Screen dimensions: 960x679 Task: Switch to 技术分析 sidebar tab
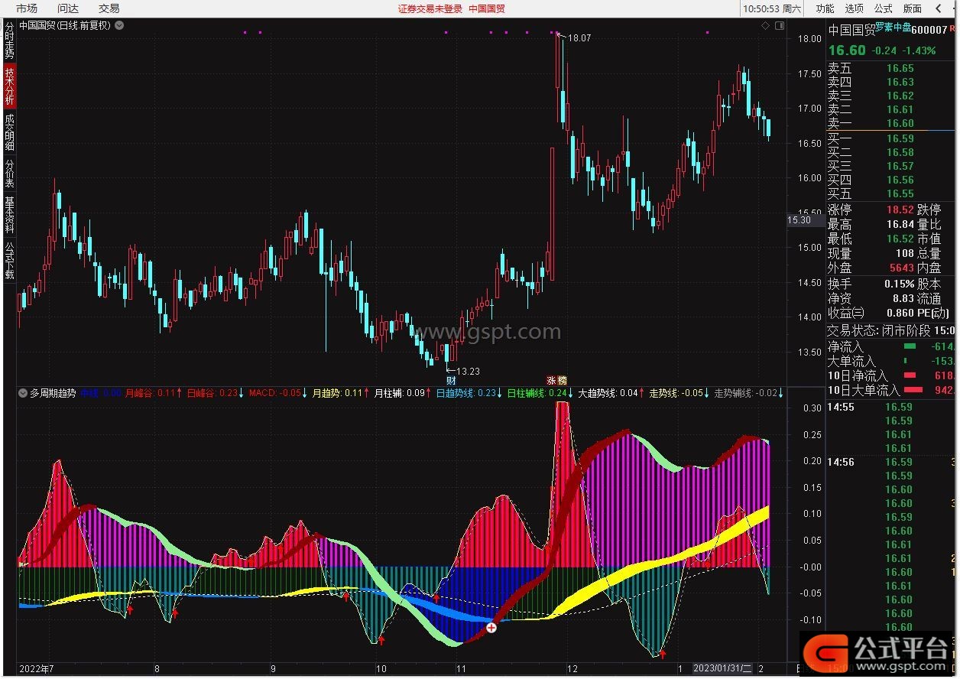[9, 86]
